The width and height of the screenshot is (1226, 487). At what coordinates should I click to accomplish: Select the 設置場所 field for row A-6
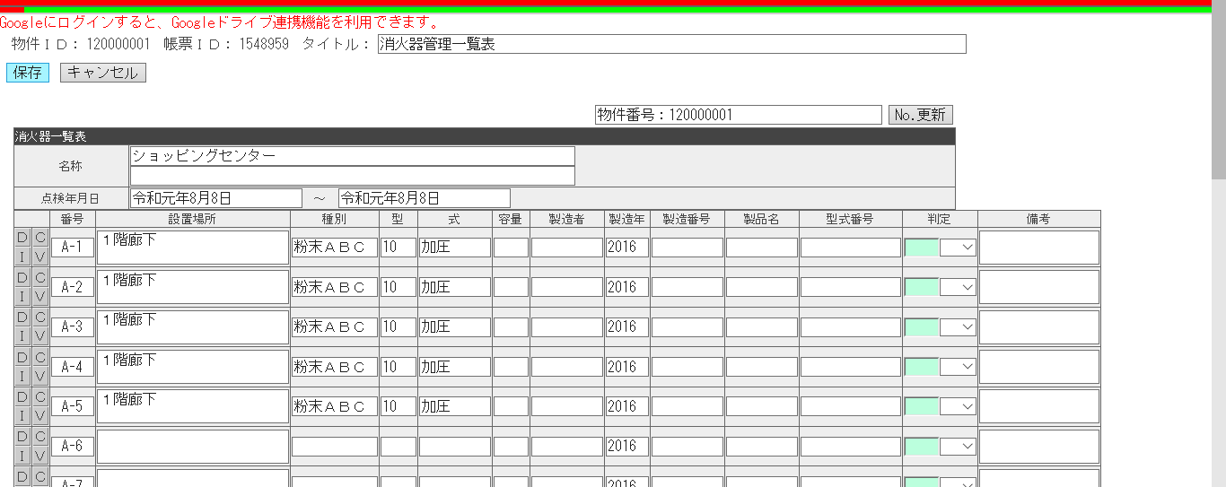(x=193, y=446)
